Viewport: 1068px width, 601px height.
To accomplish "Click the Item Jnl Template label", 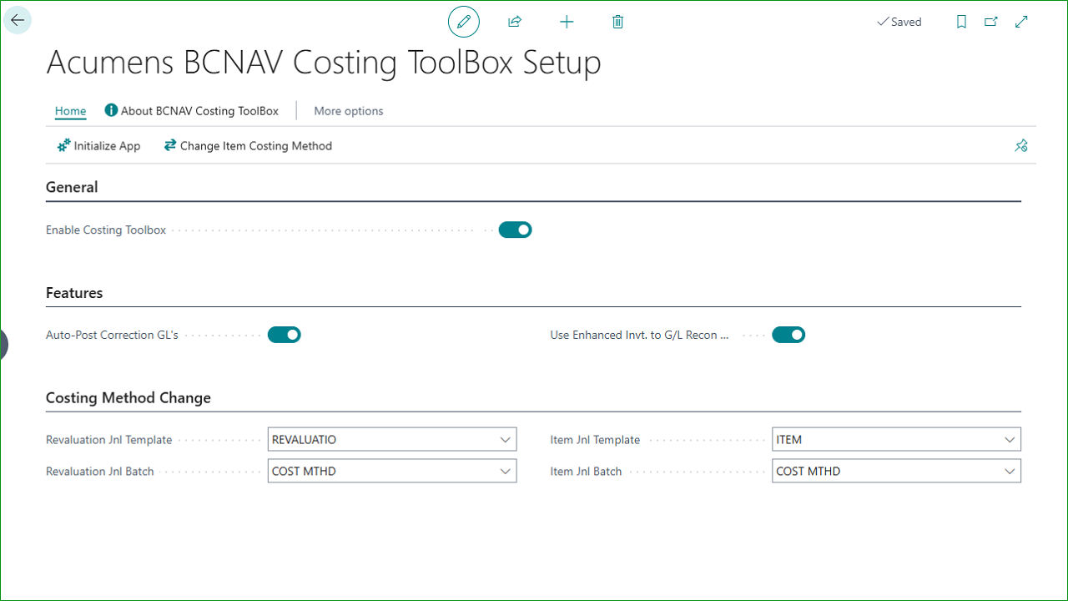I will point(595,440).
